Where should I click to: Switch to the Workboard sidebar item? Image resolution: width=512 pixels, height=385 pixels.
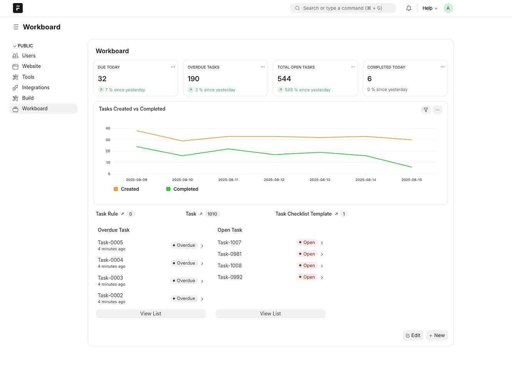point(35,108)
